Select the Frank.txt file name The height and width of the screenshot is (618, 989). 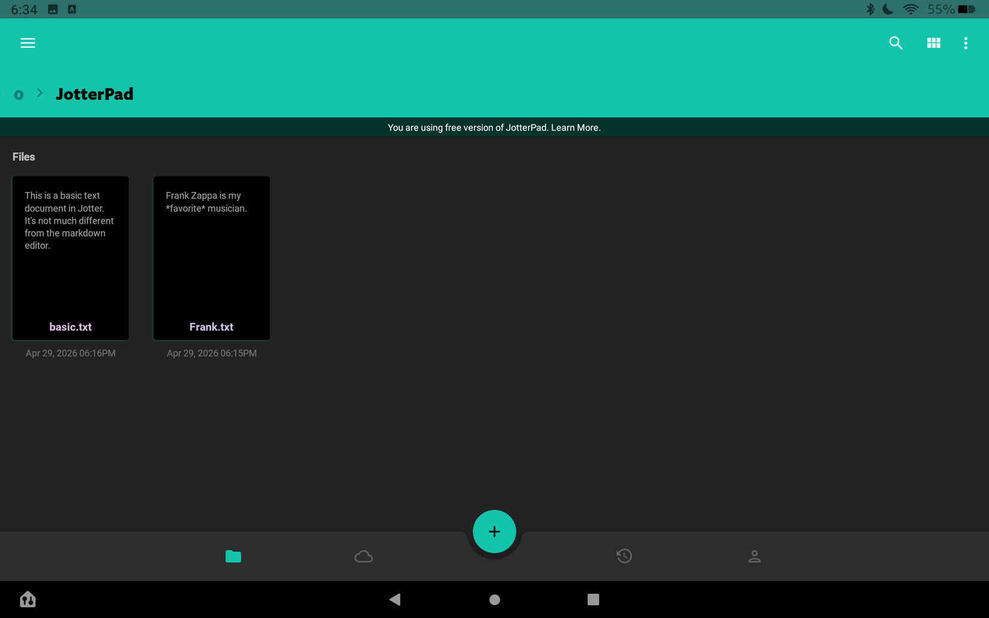[x=212, y=327]
